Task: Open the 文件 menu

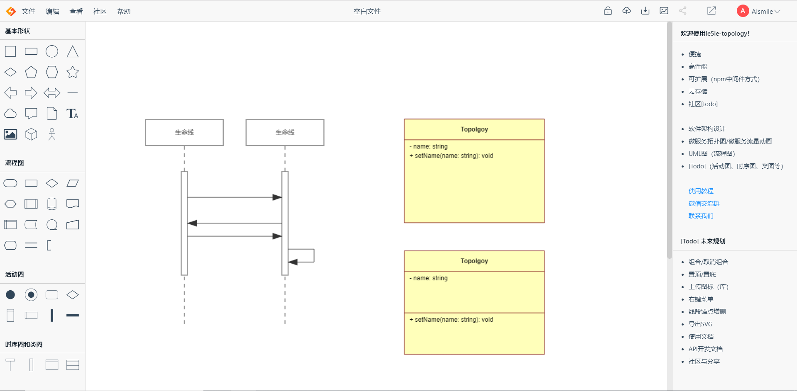Action: coord(28,11)
